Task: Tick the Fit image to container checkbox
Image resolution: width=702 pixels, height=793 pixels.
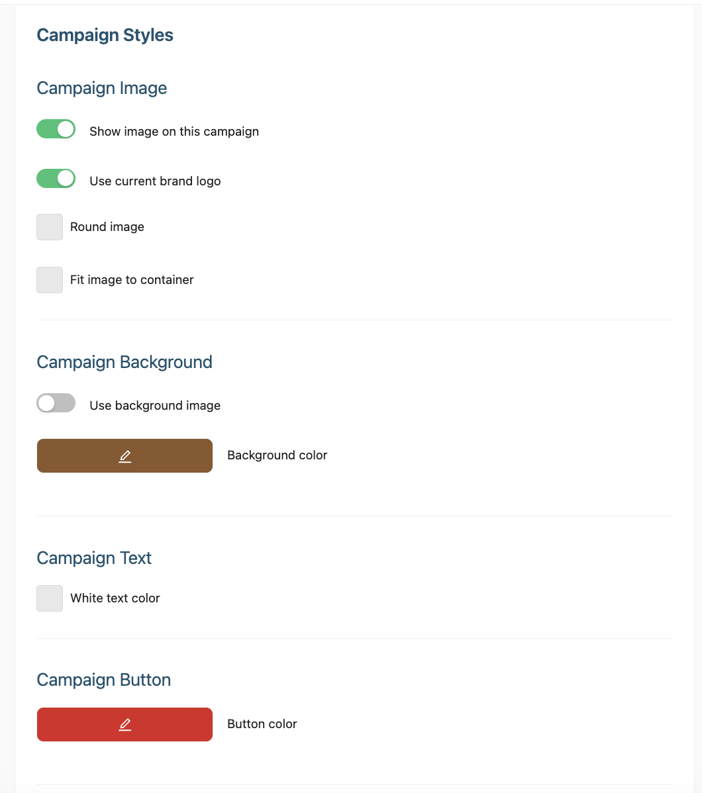Action: [50, 280]
